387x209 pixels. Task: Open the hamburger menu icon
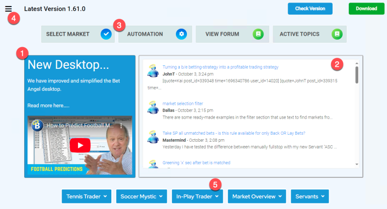coord(9,9)
